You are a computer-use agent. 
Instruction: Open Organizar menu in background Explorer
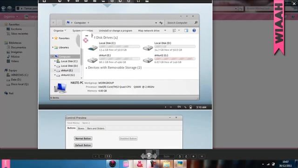point(11,17)
